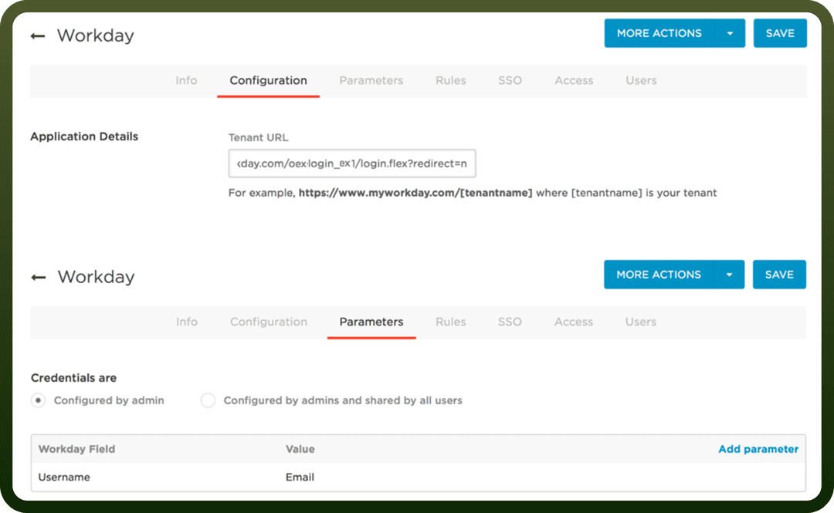Open the Access tab in the upper panel

[x=574, y=81]
